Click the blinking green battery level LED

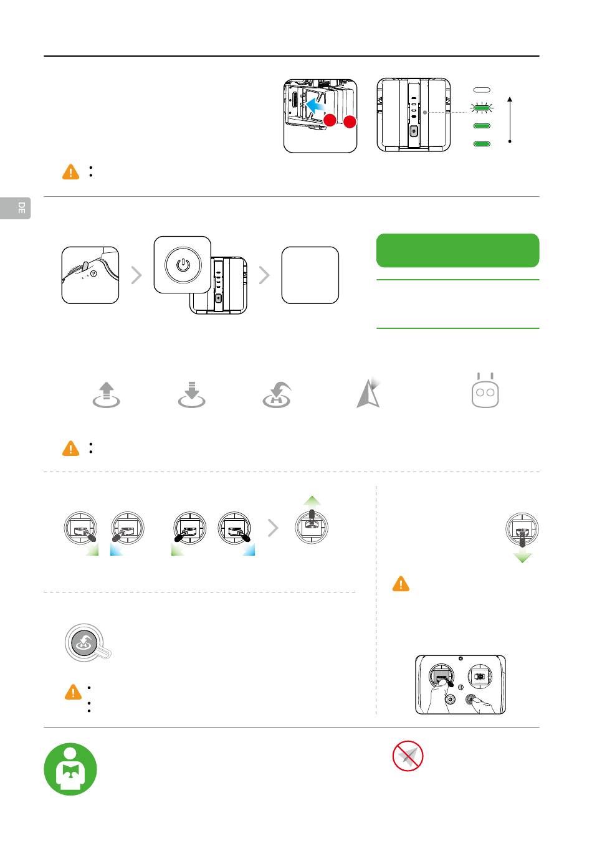pyautogui.click(x=482, y=108)
